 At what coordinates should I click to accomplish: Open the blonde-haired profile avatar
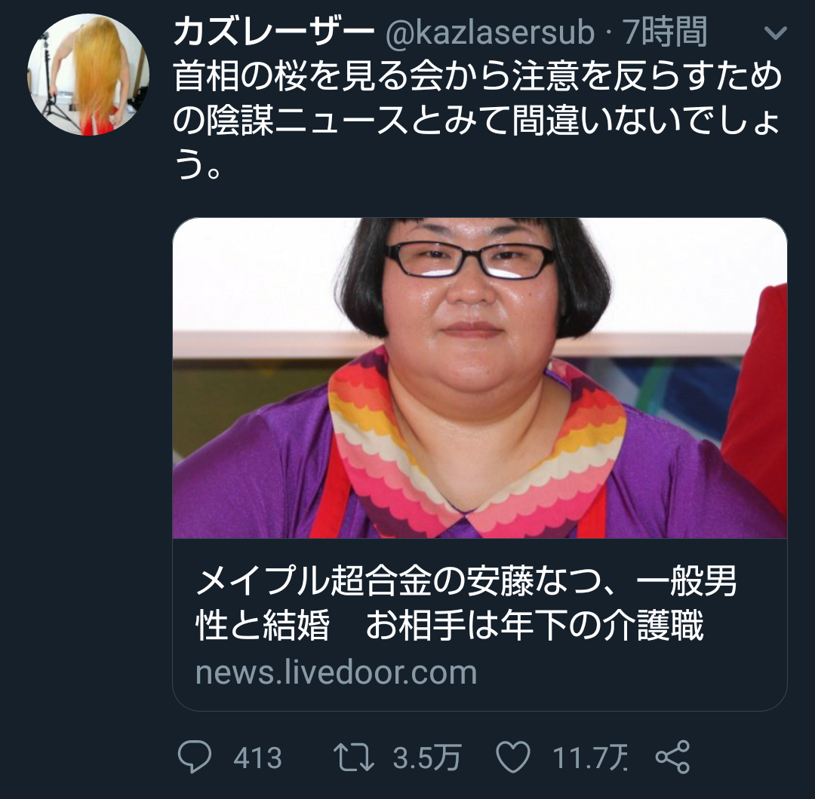[x=88, y=75]
